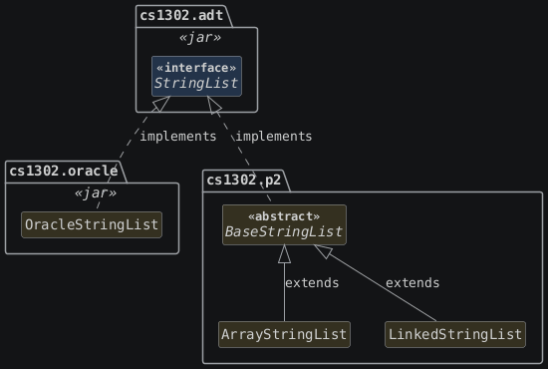Click the ArrayStringList class node
Viewport: 548px width, 369px height.
pyautogui.click(x=284, y=334)
